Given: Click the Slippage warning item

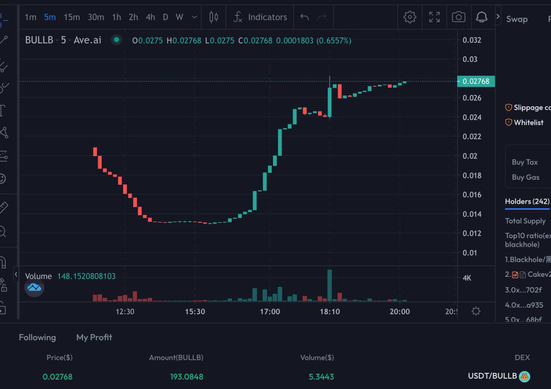Looking at the screenshot, I should pos(528,107).
